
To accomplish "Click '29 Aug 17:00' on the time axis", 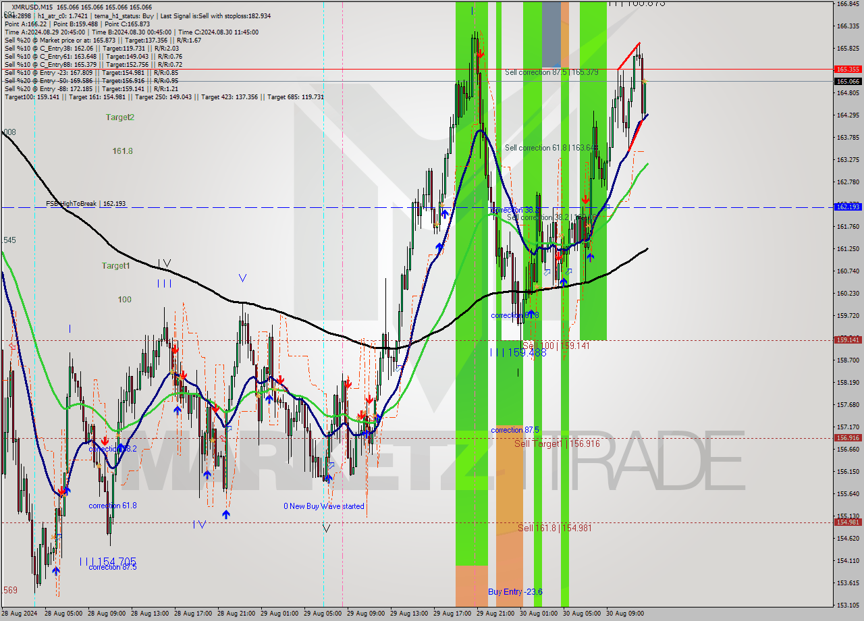I will [x=452, y=614].
